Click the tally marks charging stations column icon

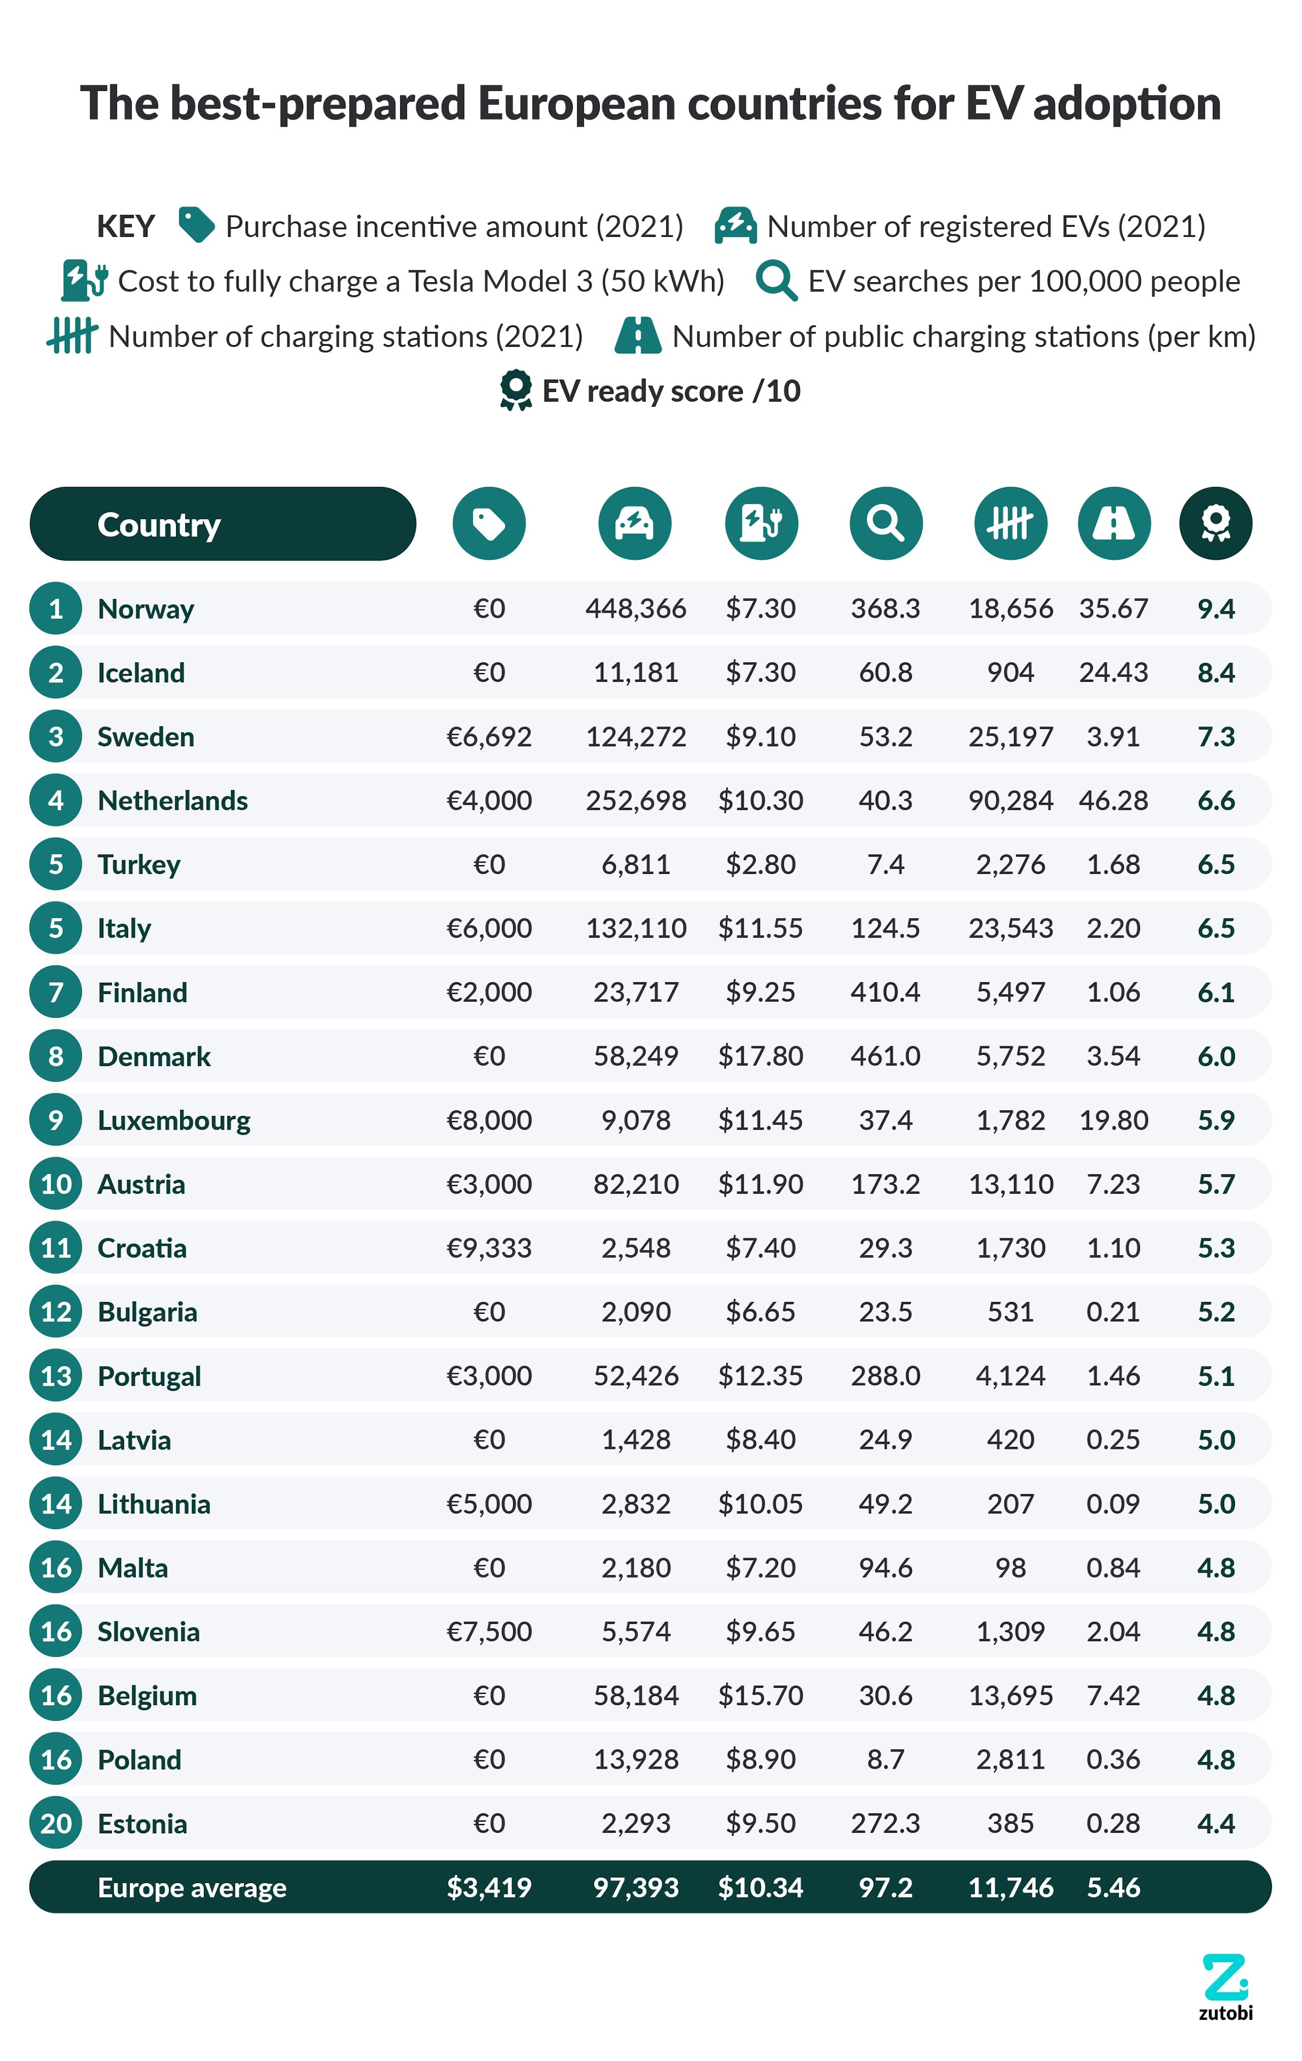(x=1010, y=523)
